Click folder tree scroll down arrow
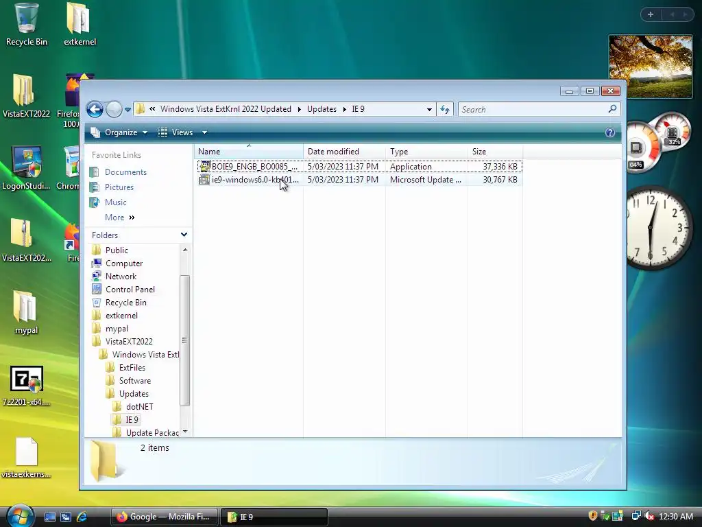The image size is (702, 527). click(x=185, y=432)
